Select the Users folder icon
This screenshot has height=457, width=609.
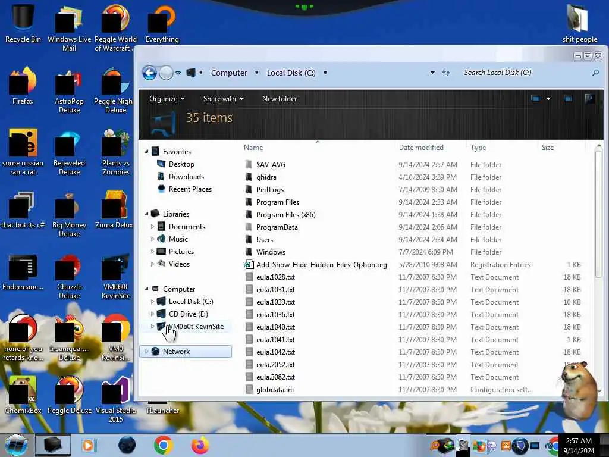coord(249,239)
